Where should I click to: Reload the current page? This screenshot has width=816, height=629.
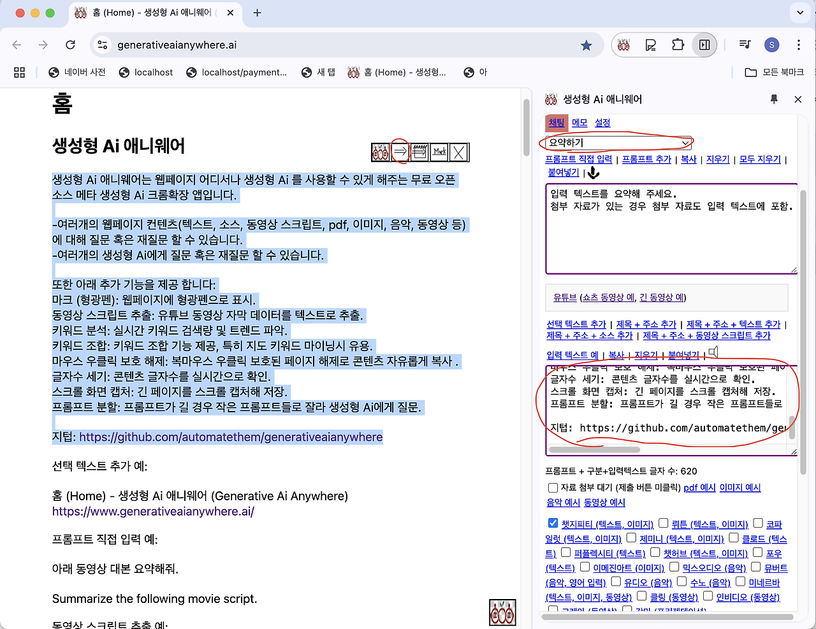tap(71, 45)
